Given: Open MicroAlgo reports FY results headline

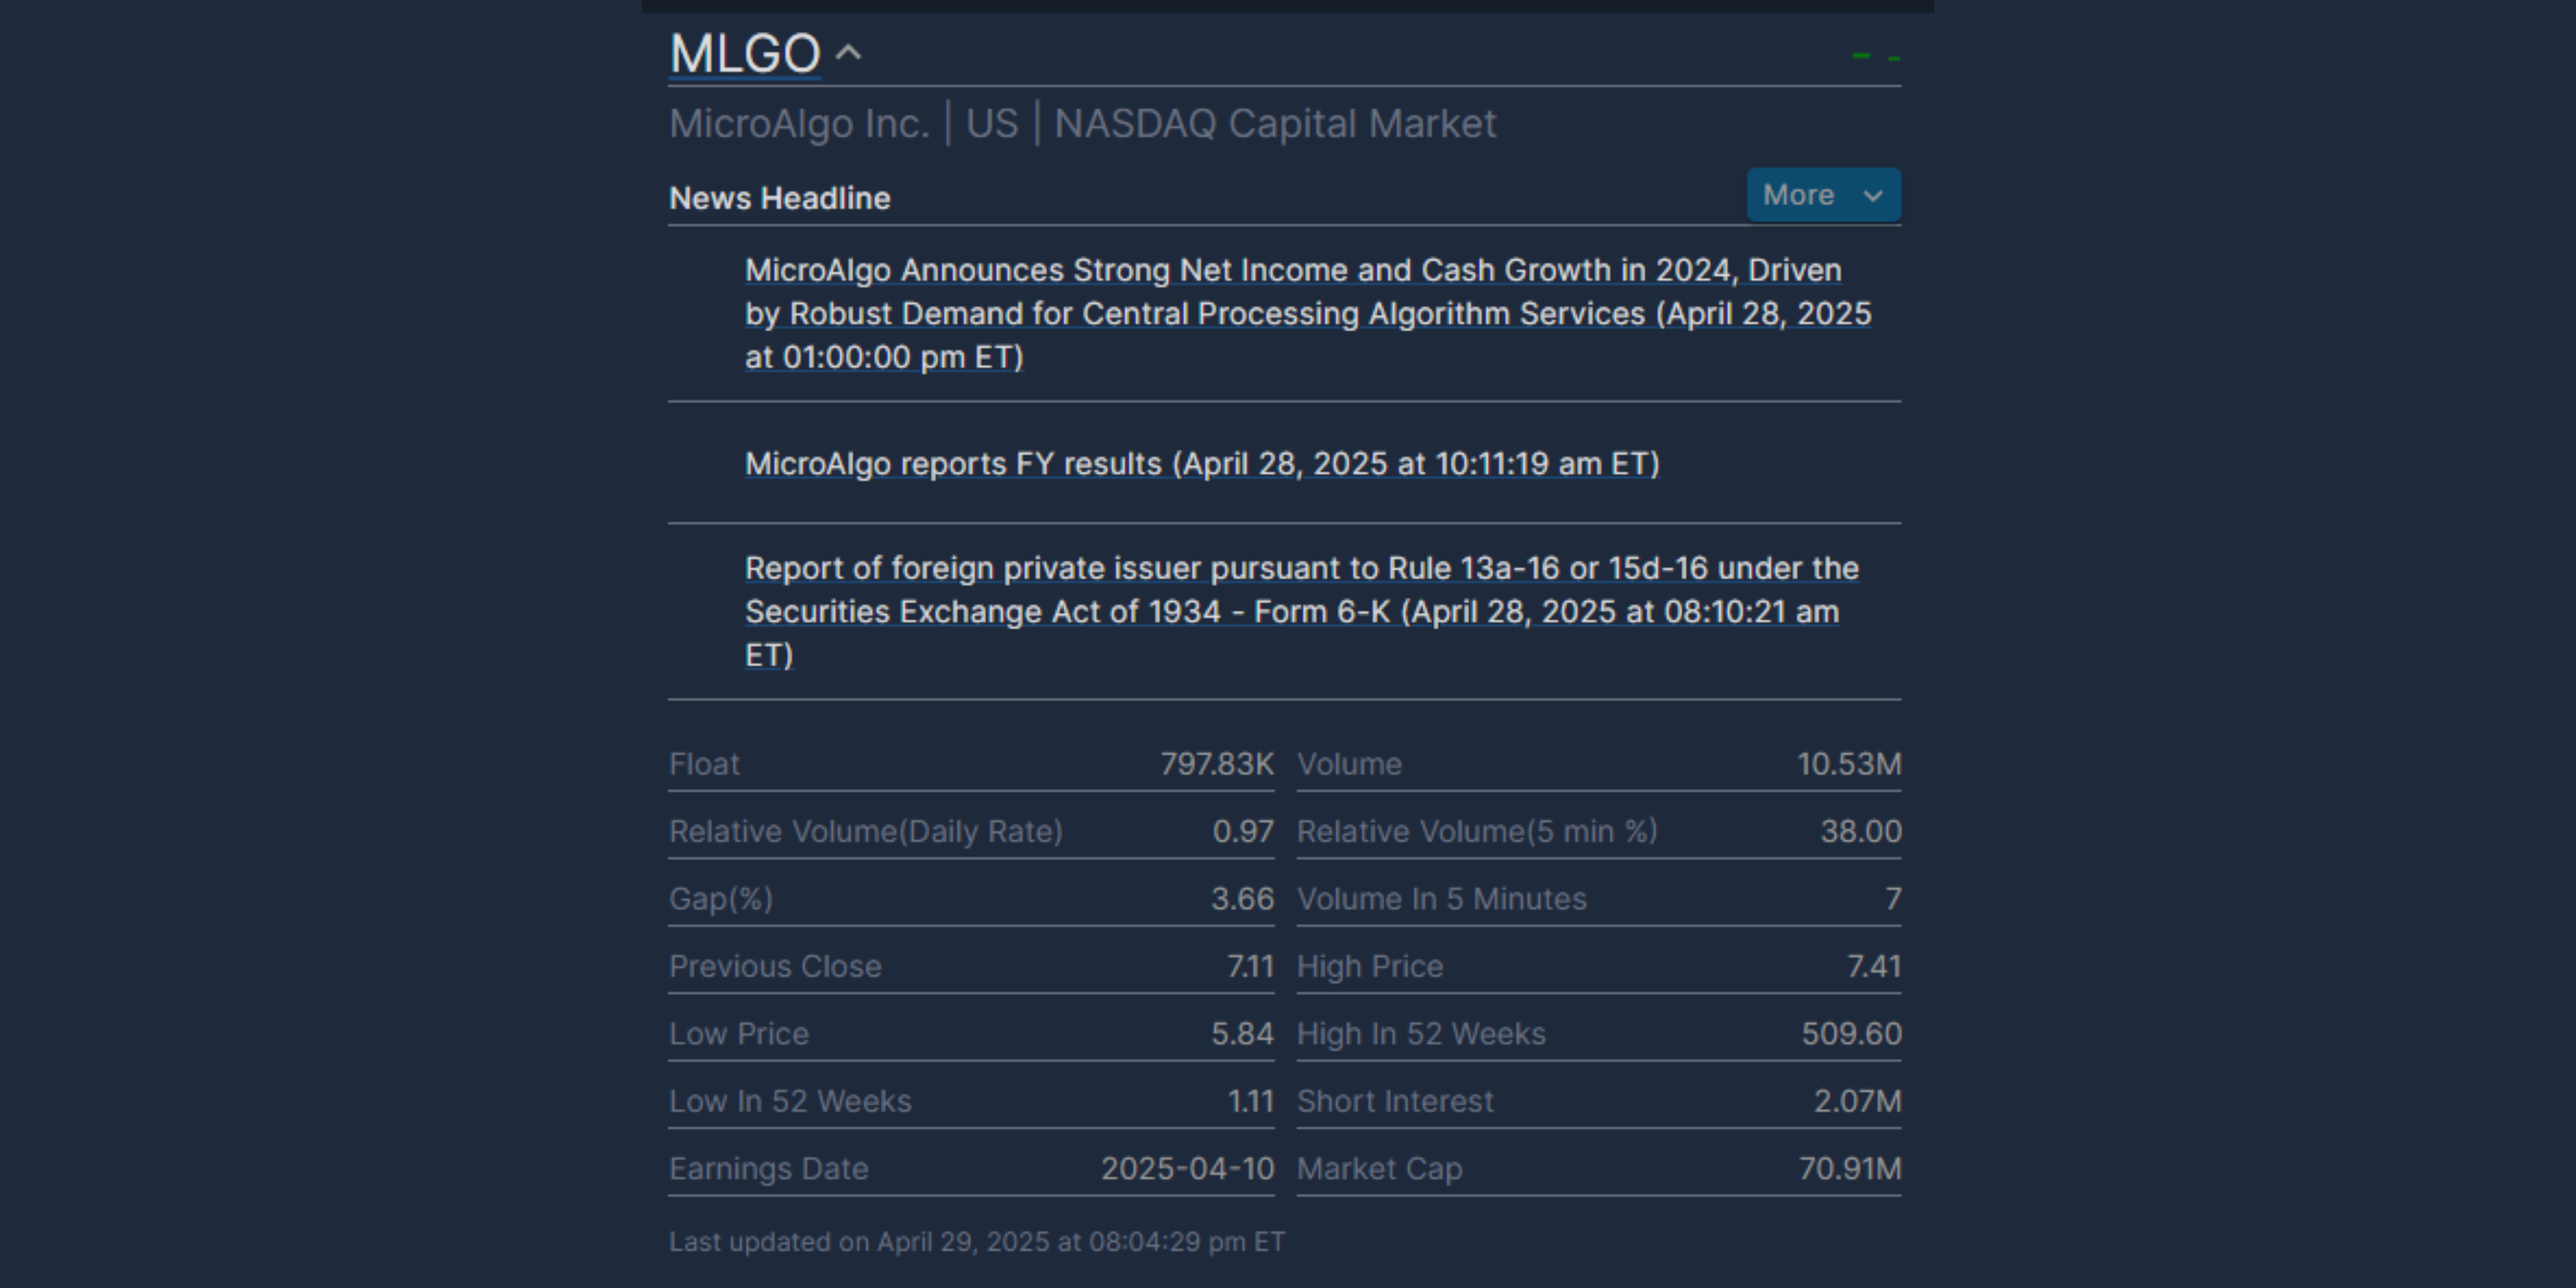Looking at the screenshot, I should (1202, 464).
